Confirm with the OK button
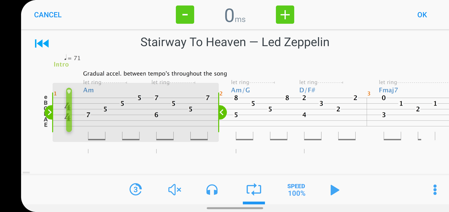This screenshot has height=212, width=449. point(422,15)
